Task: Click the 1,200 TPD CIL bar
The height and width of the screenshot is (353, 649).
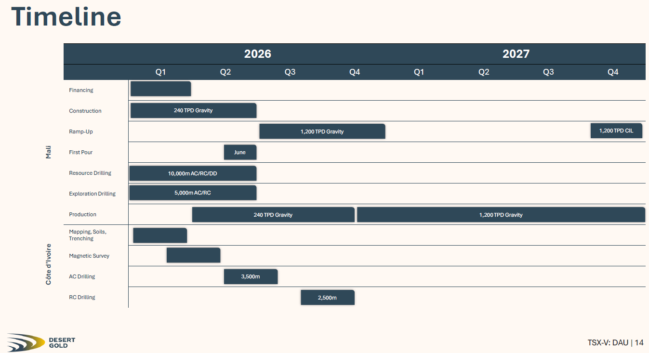Action: click(x=616, y=131)
